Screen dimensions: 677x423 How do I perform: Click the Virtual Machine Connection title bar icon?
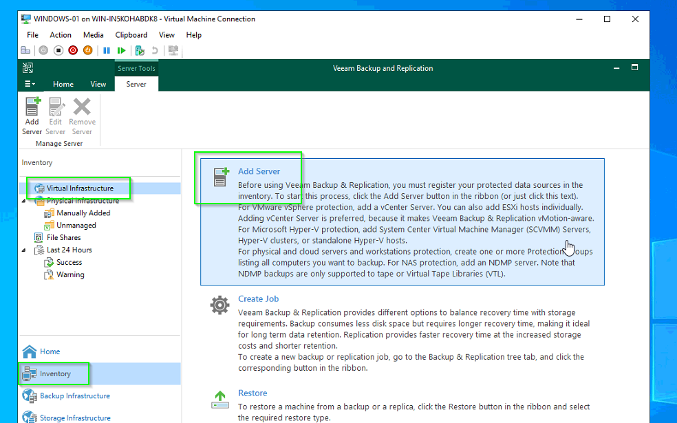tap(26, 19)
